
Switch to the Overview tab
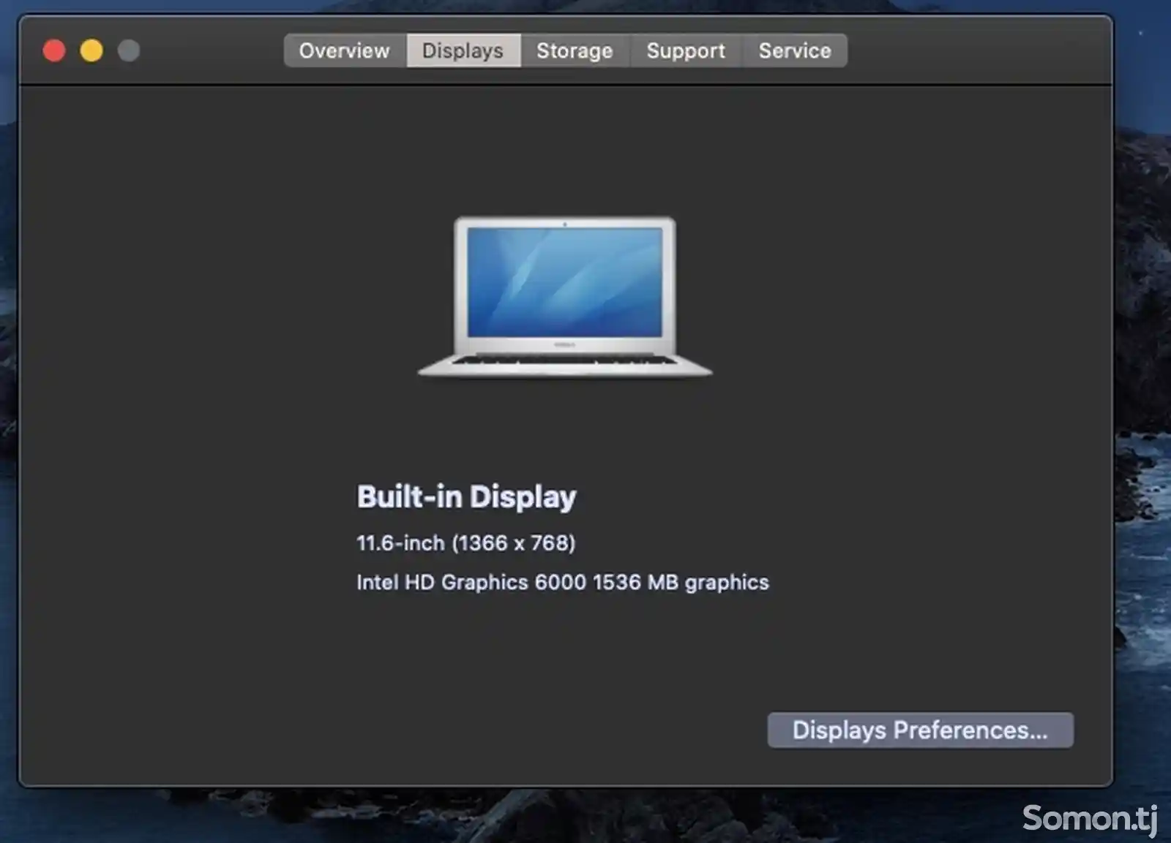[345, 50]
